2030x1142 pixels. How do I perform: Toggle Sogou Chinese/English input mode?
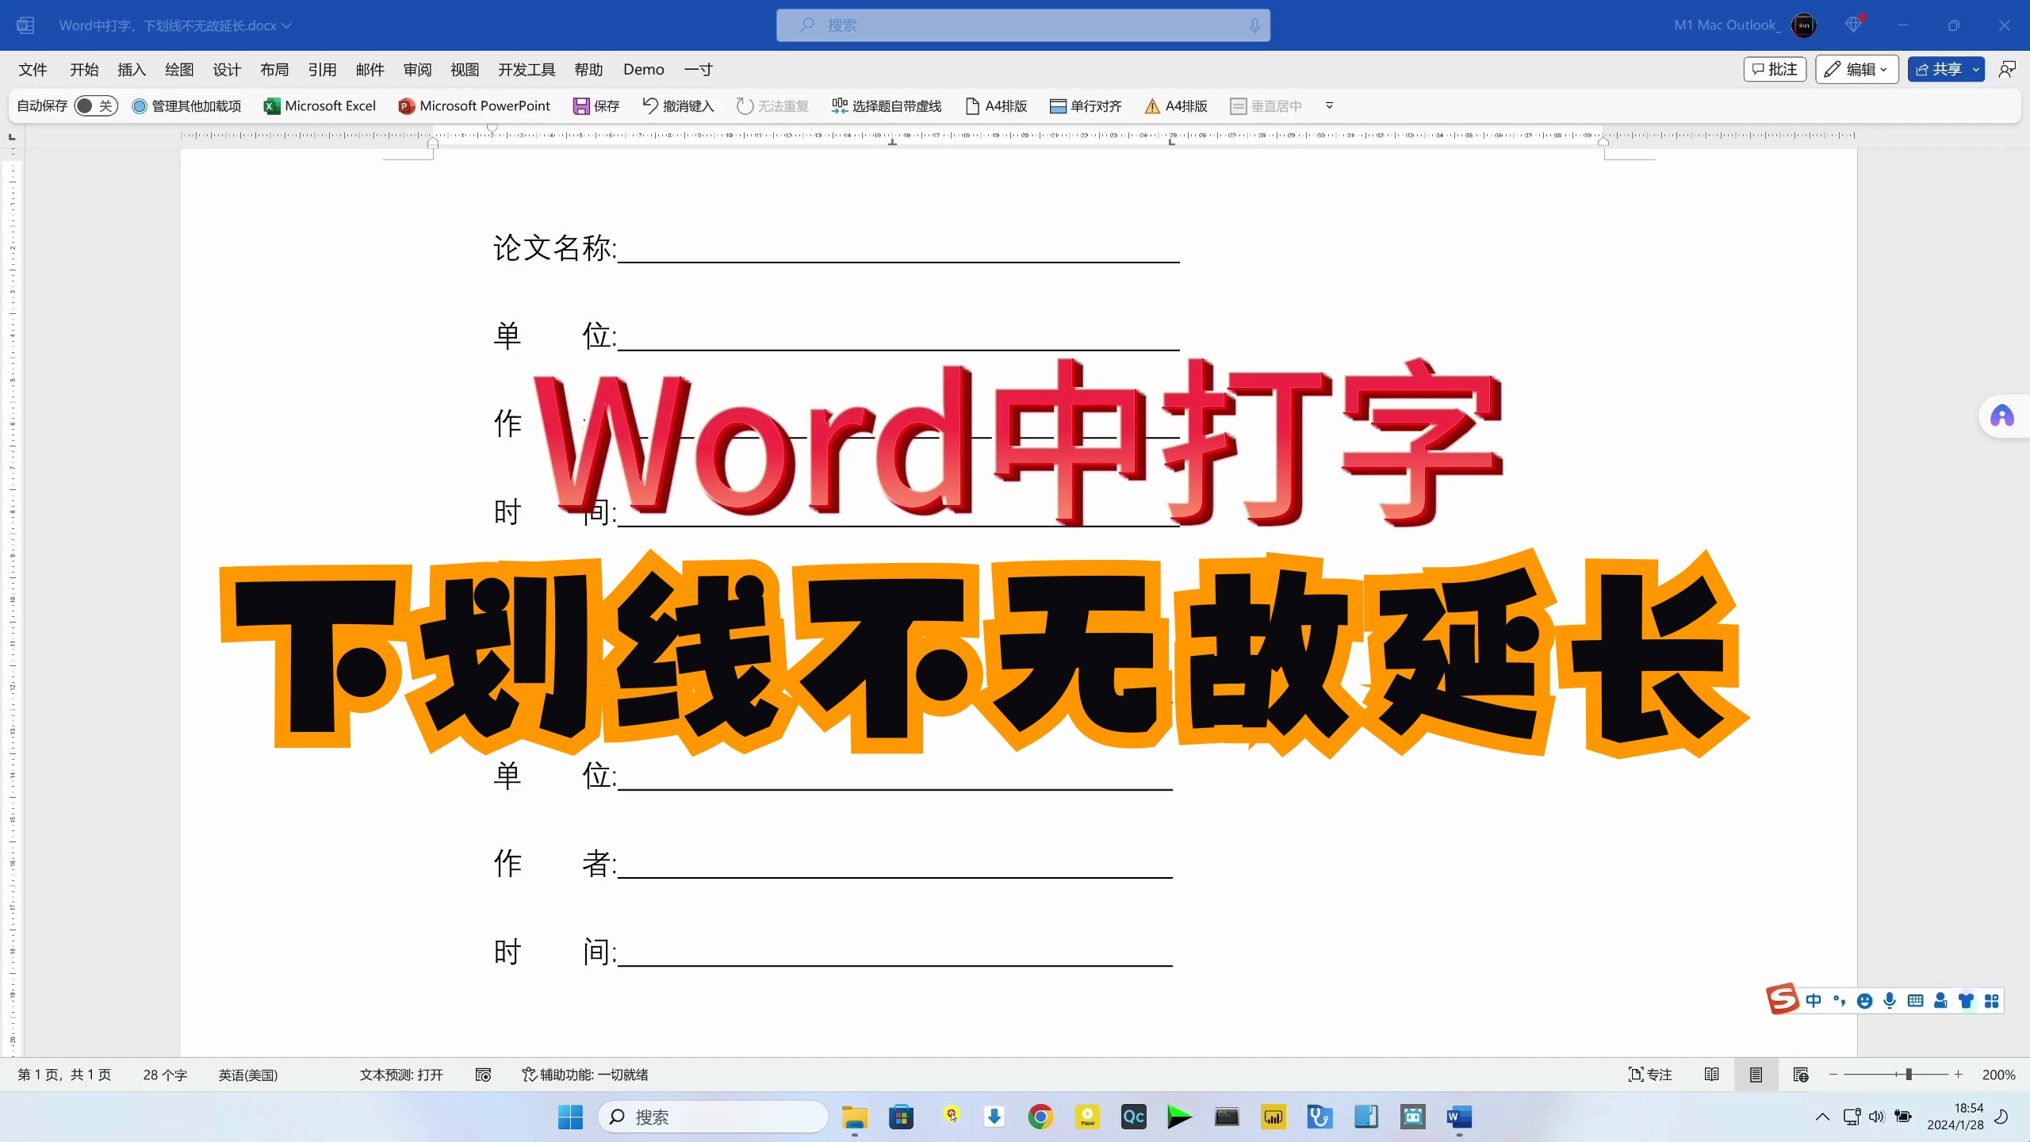(x=1814, y=1001)
